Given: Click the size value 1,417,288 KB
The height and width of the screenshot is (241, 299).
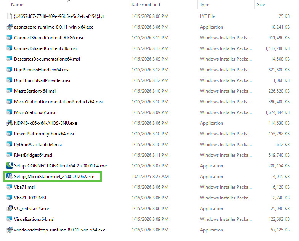Looking at the screenshot, I should pyautogui.click(x=277, y=48).
